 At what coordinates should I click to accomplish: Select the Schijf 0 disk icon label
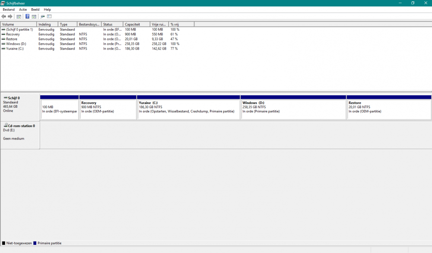pos(14,98)
